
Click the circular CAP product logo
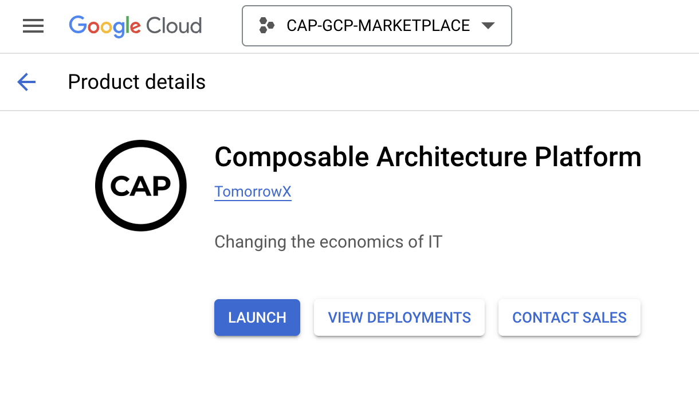pos(141,186)
